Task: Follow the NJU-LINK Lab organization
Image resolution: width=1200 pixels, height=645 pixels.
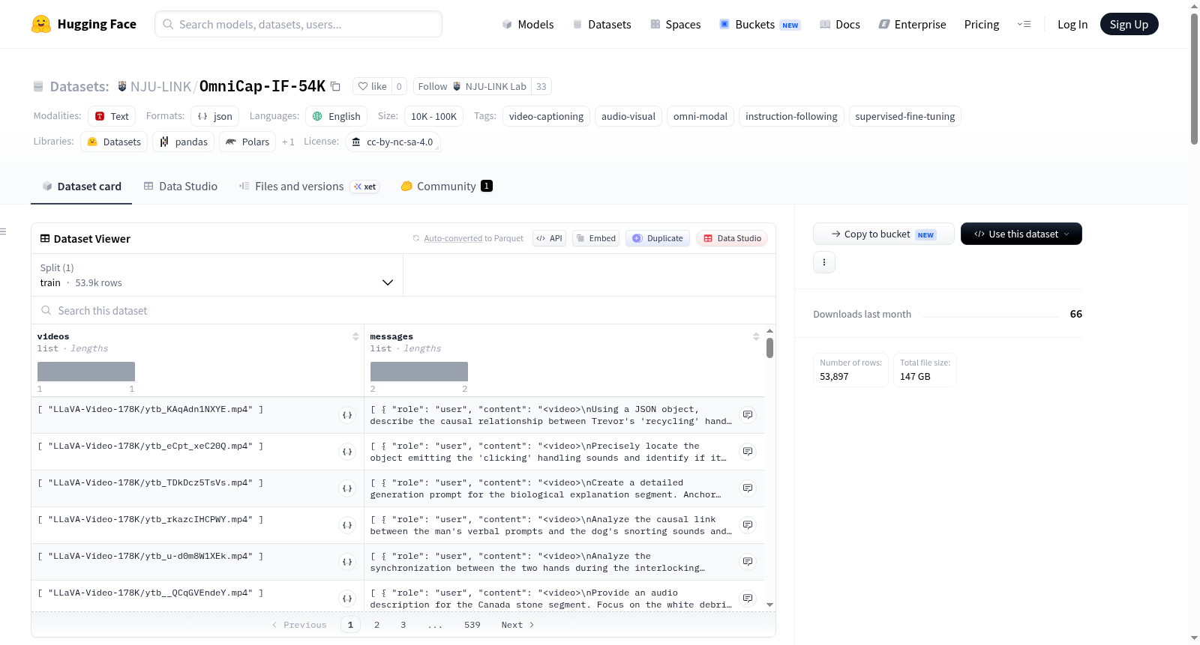Action: pyautogui.click(x=472, y=86)
